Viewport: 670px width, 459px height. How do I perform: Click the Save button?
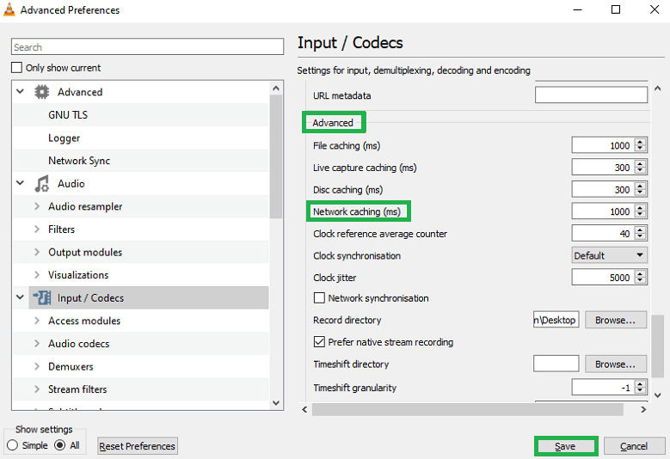point(565,446)
